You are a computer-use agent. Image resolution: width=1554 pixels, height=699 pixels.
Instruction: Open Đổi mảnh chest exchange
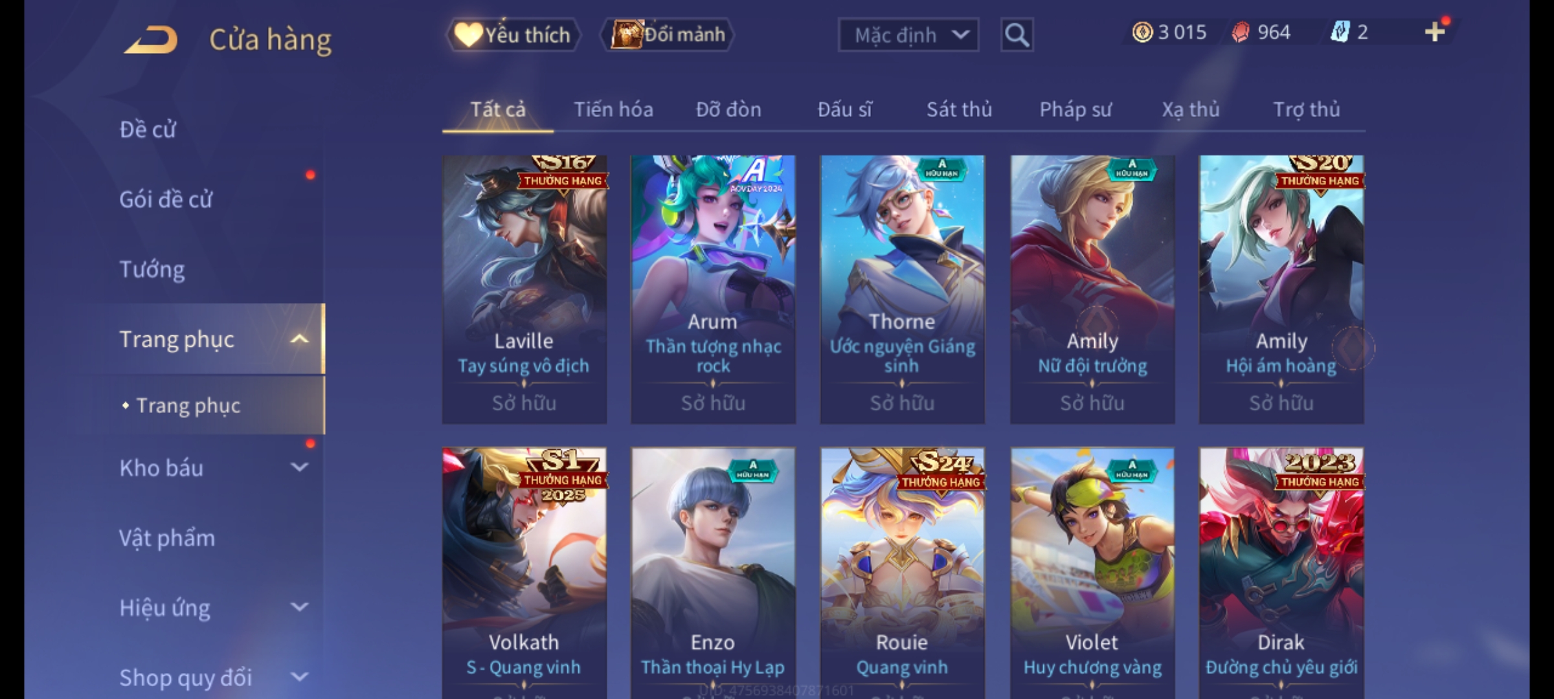point(668,34)
